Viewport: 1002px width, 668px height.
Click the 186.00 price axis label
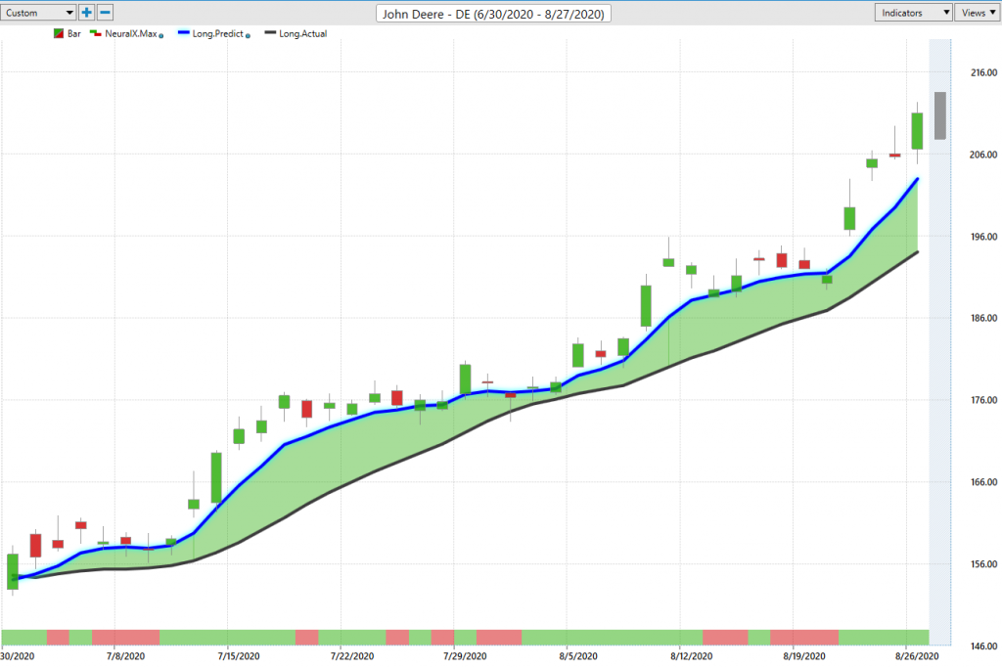point(983,318)
